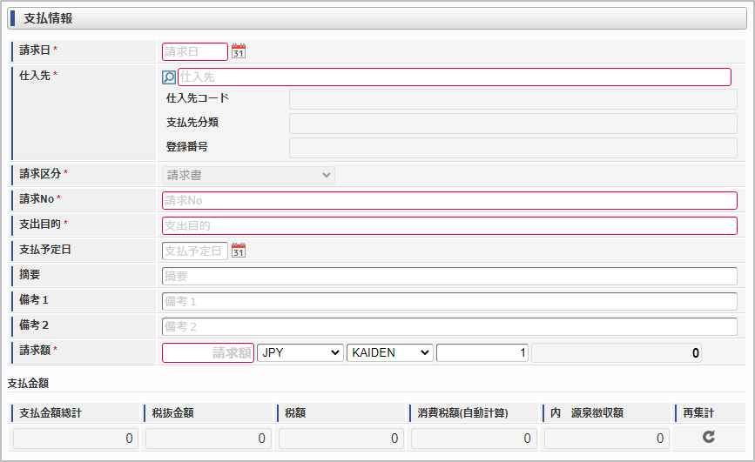Open the 請求区分 dropdown showing 請求書
The image size is (755, 462).
tap(248, 175)
